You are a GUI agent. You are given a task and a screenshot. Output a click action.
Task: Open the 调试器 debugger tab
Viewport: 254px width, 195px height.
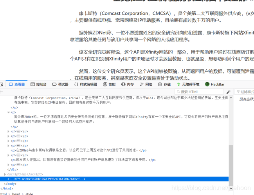[x=60, y=84]
